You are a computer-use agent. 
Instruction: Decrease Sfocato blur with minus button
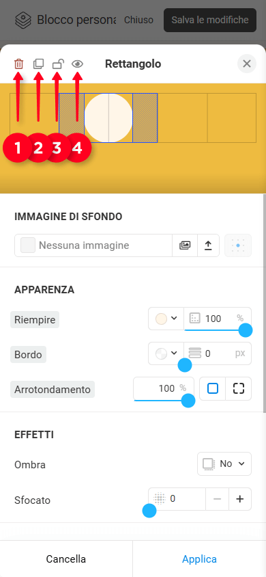[217, 499]
